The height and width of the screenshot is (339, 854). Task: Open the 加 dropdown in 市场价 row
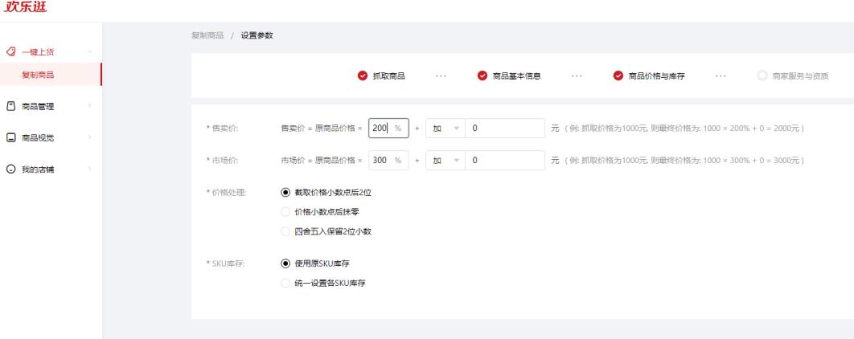(x=444, y=161)
